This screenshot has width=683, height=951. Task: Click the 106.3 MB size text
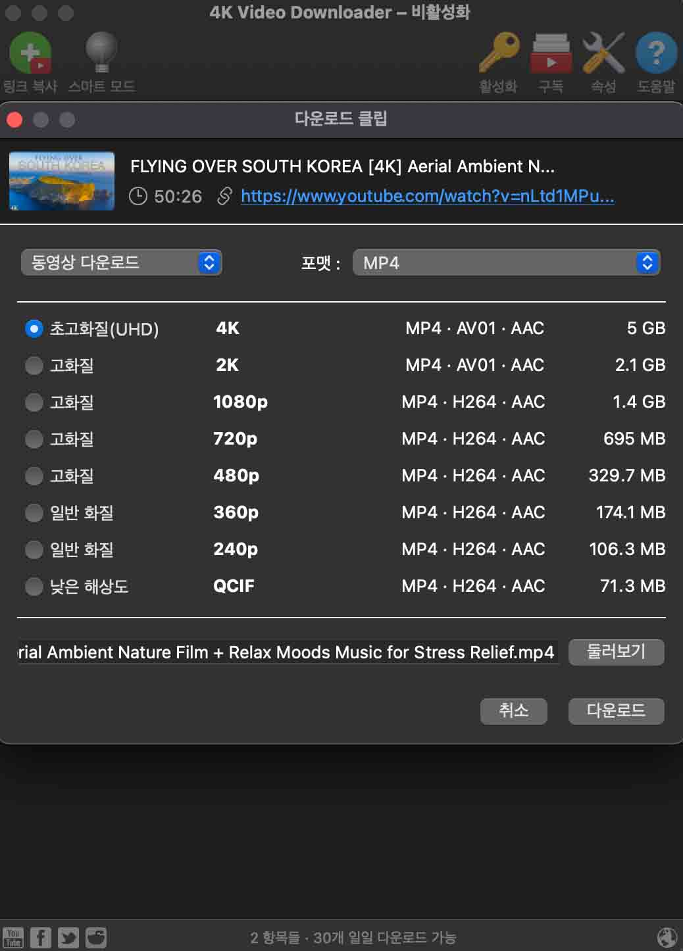(627, 549)
